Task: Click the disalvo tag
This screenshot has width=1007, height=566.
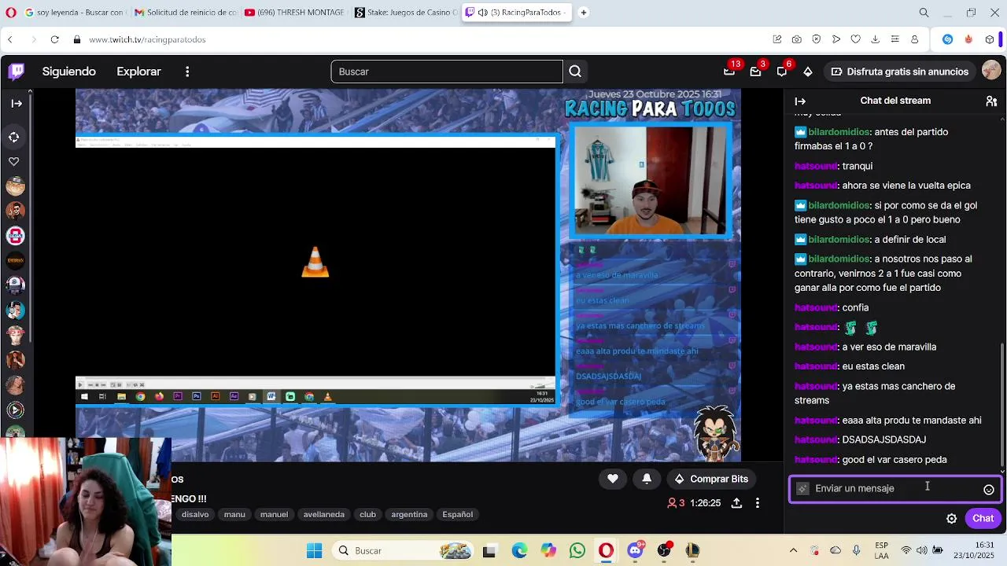Action: tap(195, 514)
